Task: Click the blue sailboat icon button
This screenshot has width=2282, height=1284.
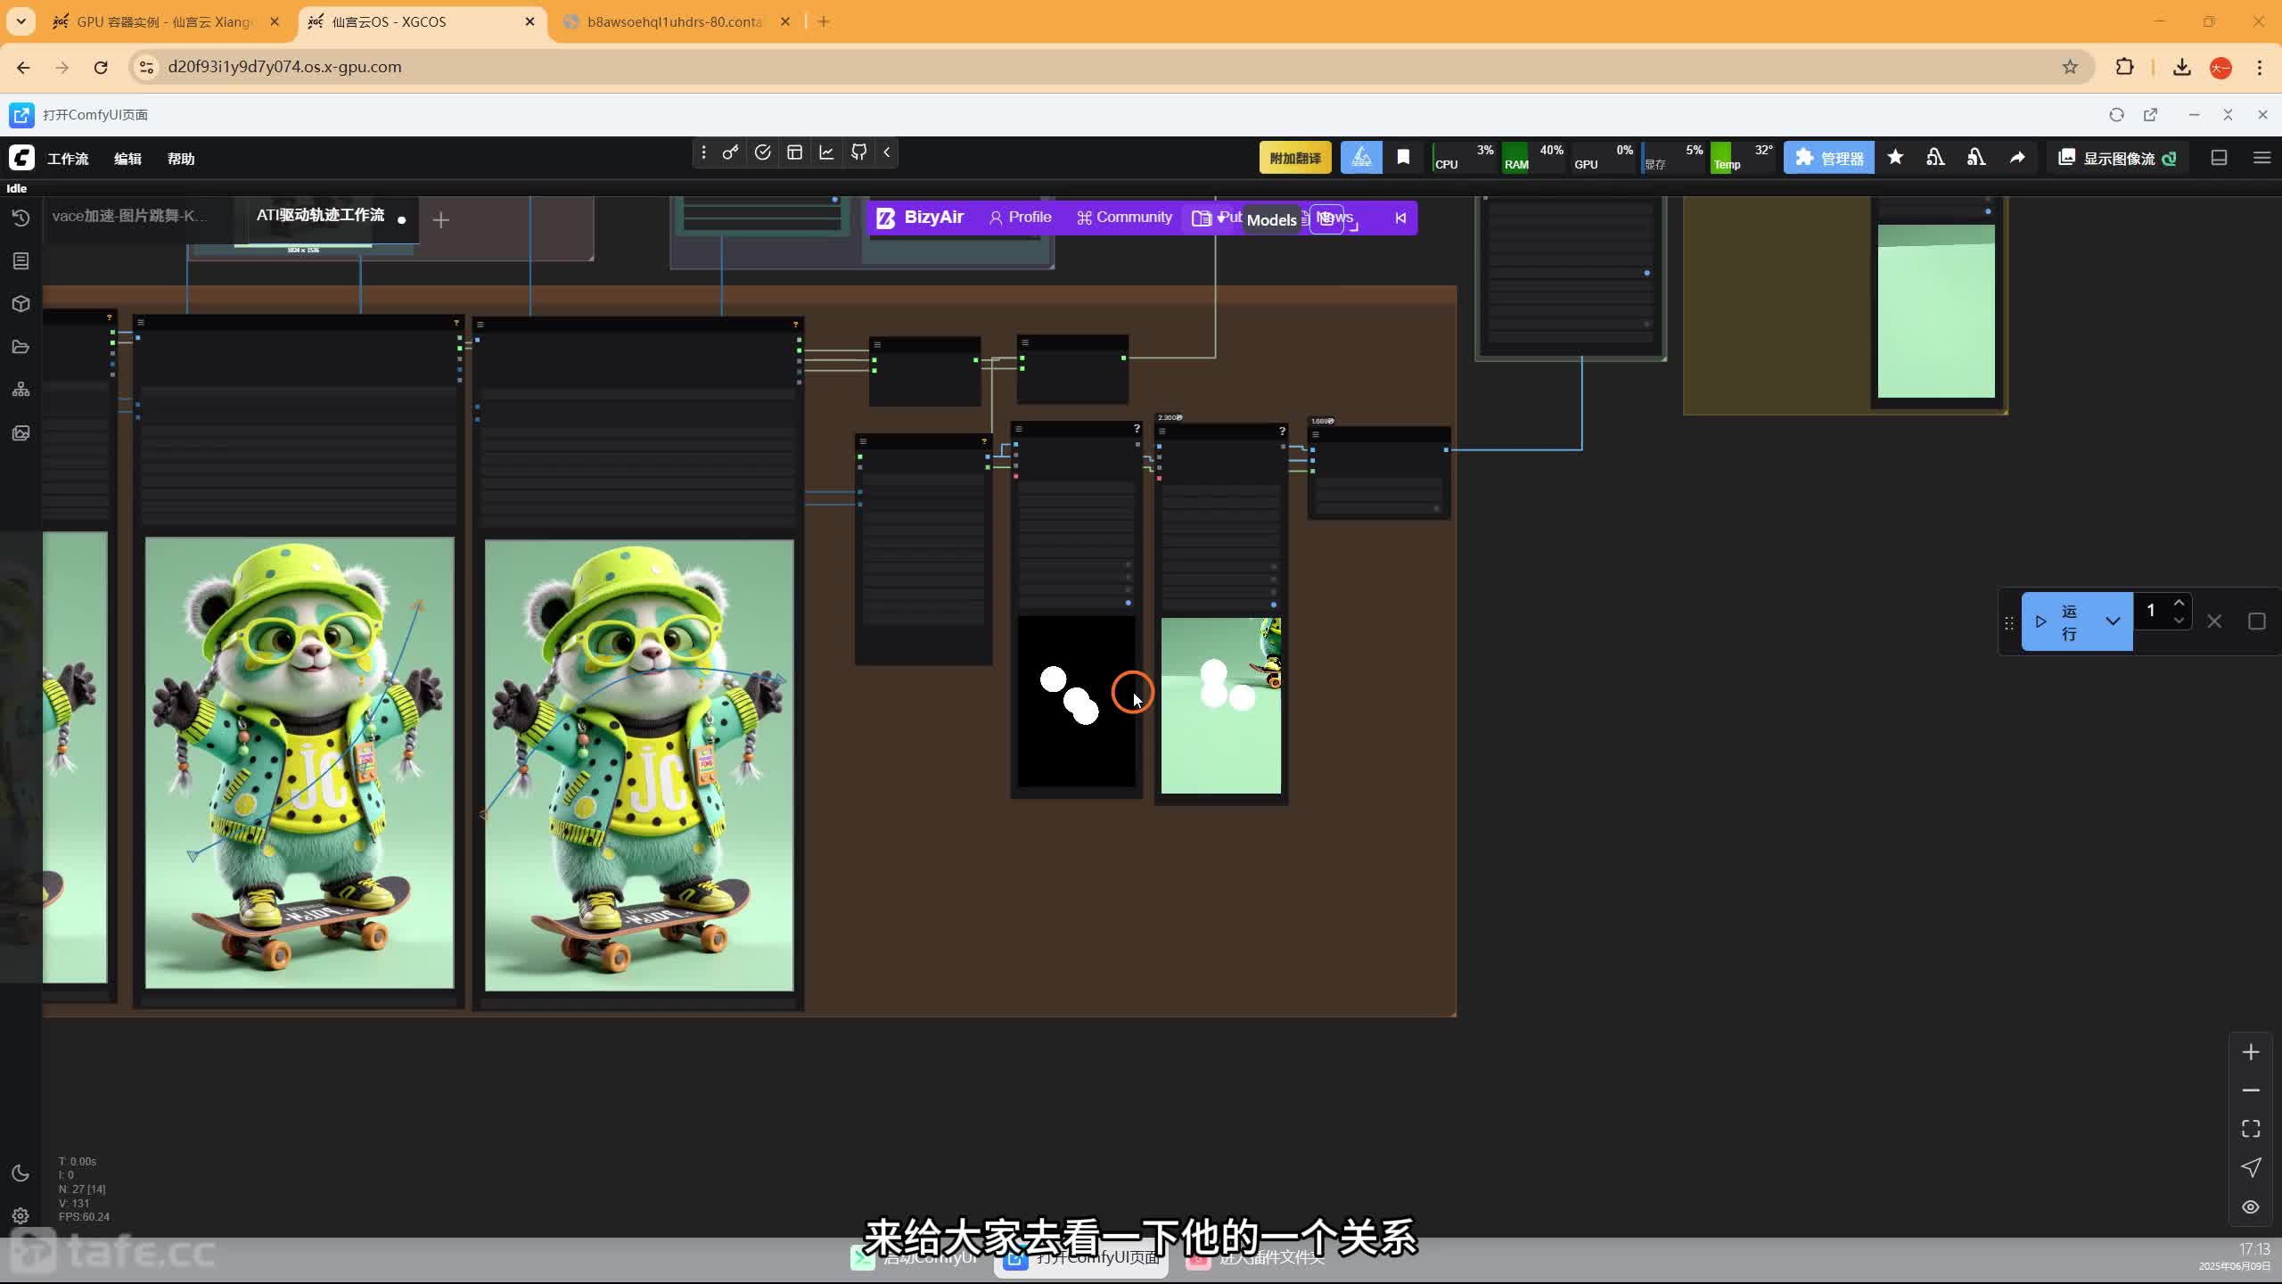Action: (x=1361, y=158)
